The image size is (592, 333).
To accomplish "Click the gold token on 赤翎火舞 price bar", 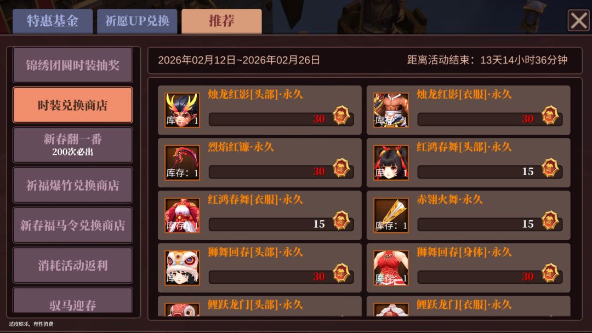I will point(550,220).
